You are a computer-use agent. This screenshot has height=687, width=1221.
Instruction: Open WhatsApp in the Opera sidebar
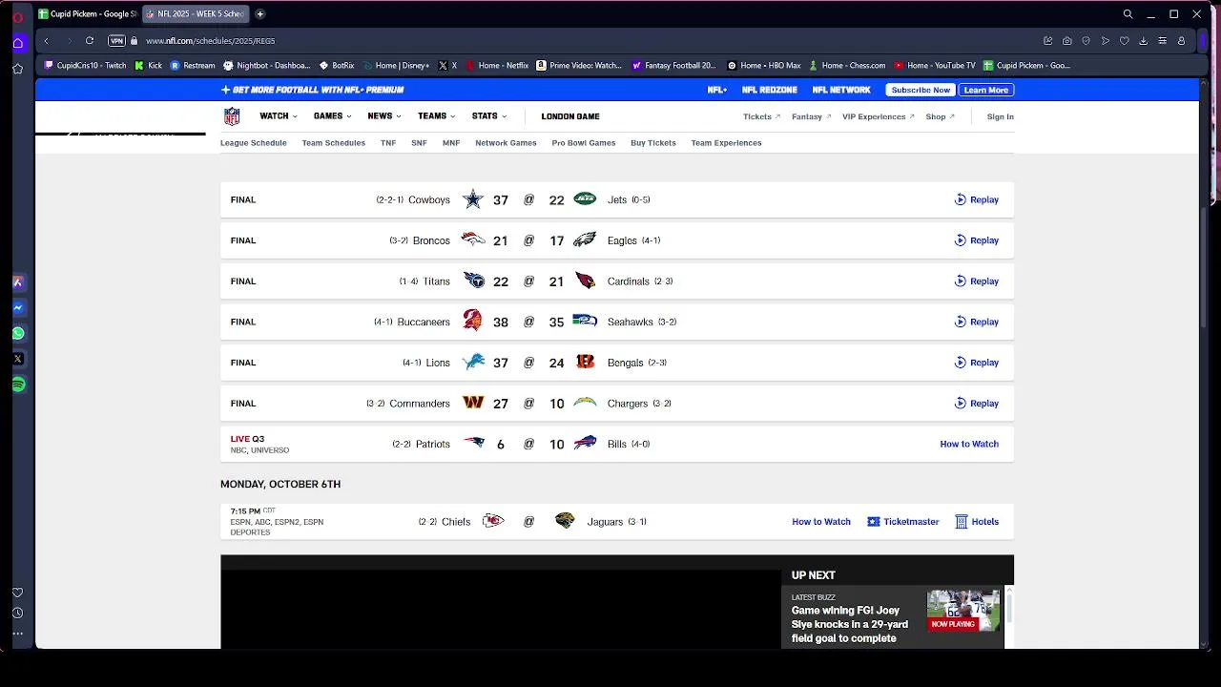[x=18, y=334]
